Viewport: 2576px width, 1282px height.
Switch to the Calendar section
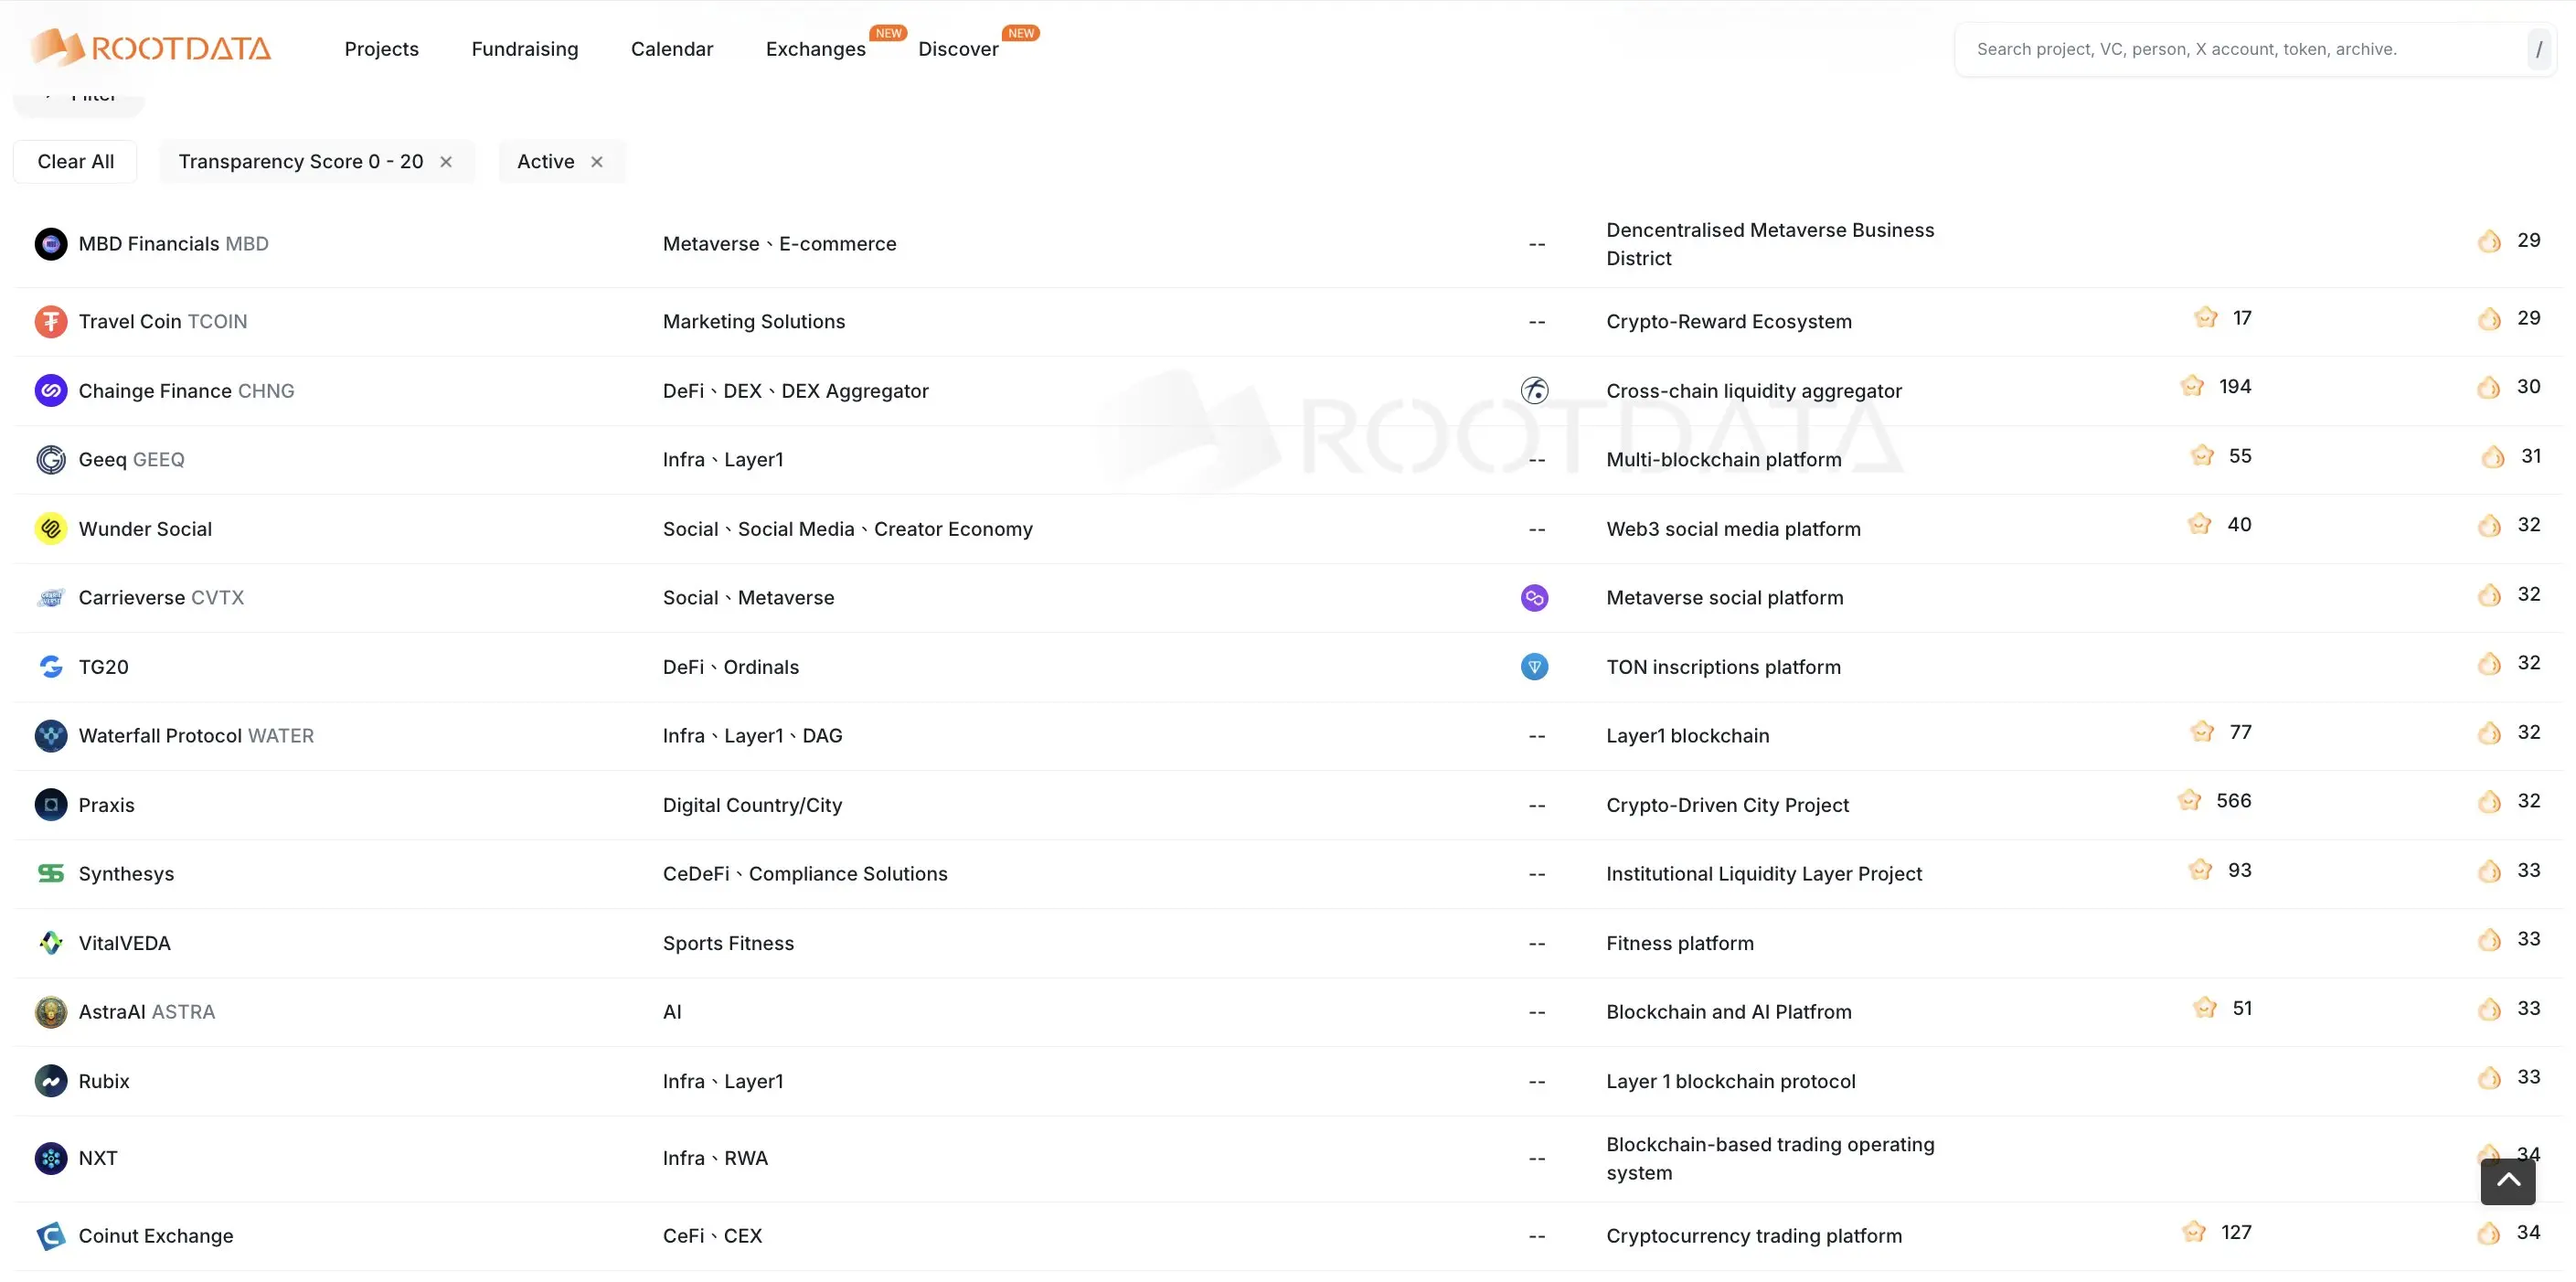click(x=671, y=48)
